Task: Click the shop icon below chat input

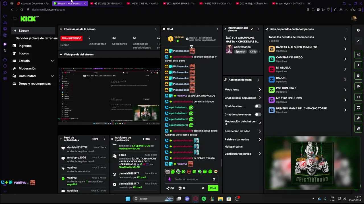Action: tap(180, 188)
